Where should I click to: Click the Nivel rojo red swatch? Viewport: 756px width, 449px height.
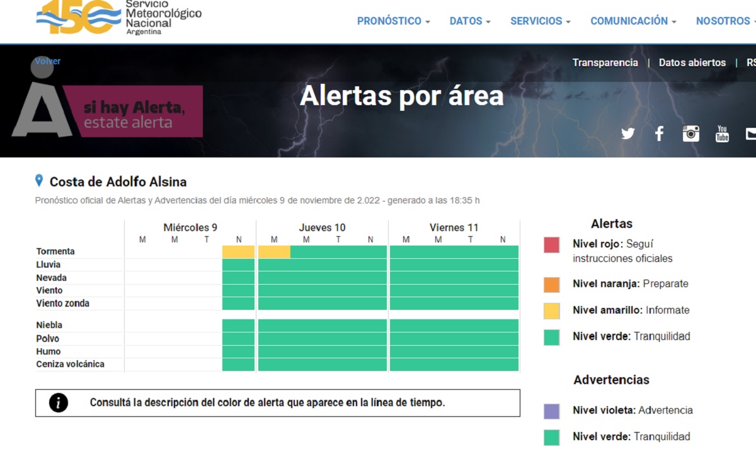(551, 245)
